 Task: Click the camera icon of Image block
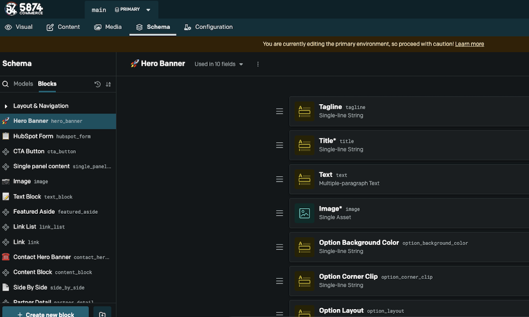[6, 181]
